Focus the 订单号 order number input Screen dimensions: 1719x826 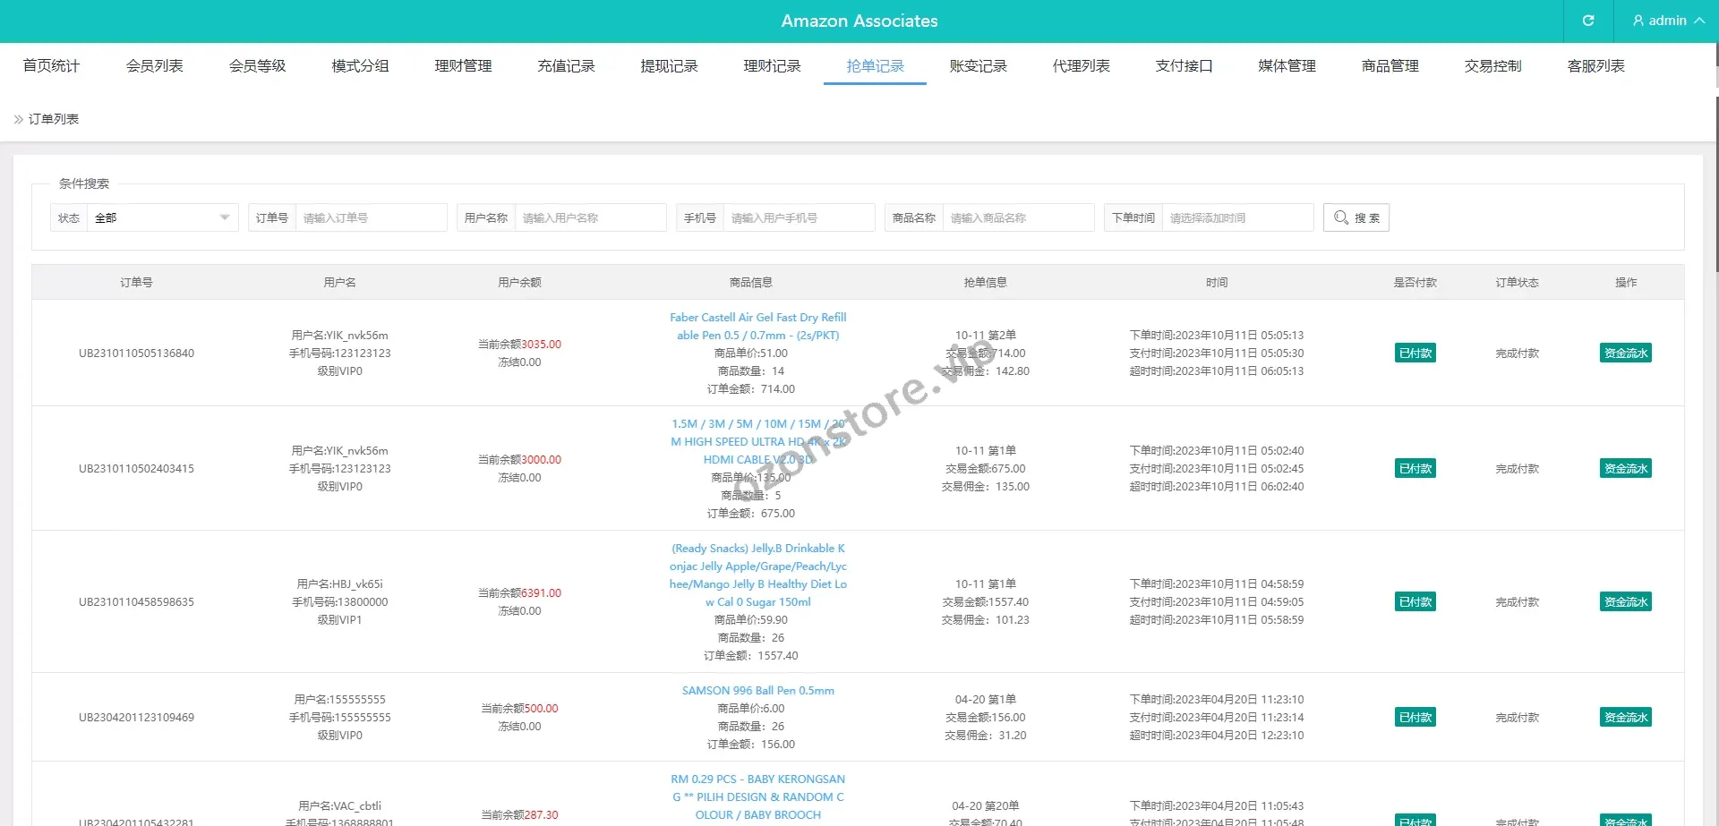(x=371, y=217)
